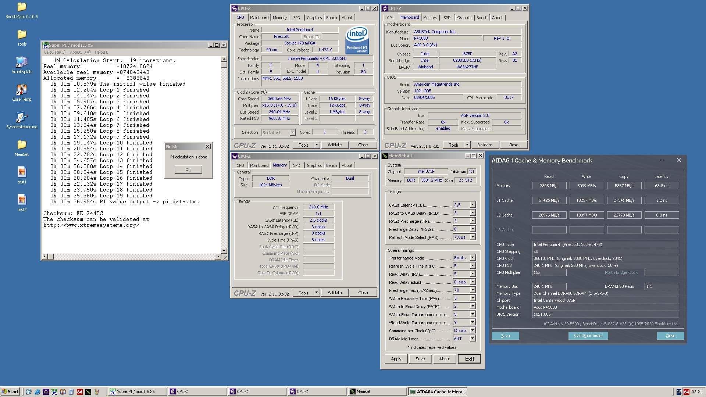The height and width of the screenshot is (397, 706).
Task: Switch to About tab in CPU-Z CPU window
Action: click(347, 18)
